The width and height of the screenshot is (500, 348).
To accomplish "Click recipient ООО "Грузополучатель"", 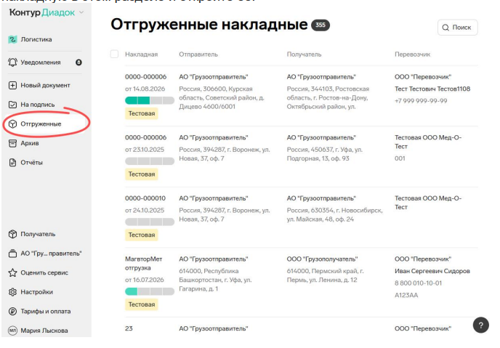I will coord(322,259).
